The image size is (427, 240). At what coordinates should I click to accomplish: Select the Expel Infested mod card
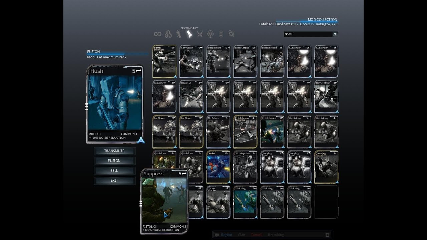click(272, 62)
